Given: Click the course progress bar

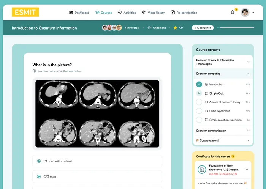Looking at the screenshot, I should click(236, 28).
